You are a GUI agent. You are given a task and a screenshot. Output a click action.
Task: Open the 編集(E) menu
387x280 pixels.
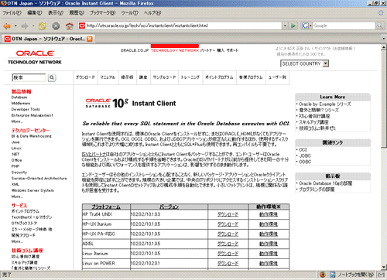(35, 12)
